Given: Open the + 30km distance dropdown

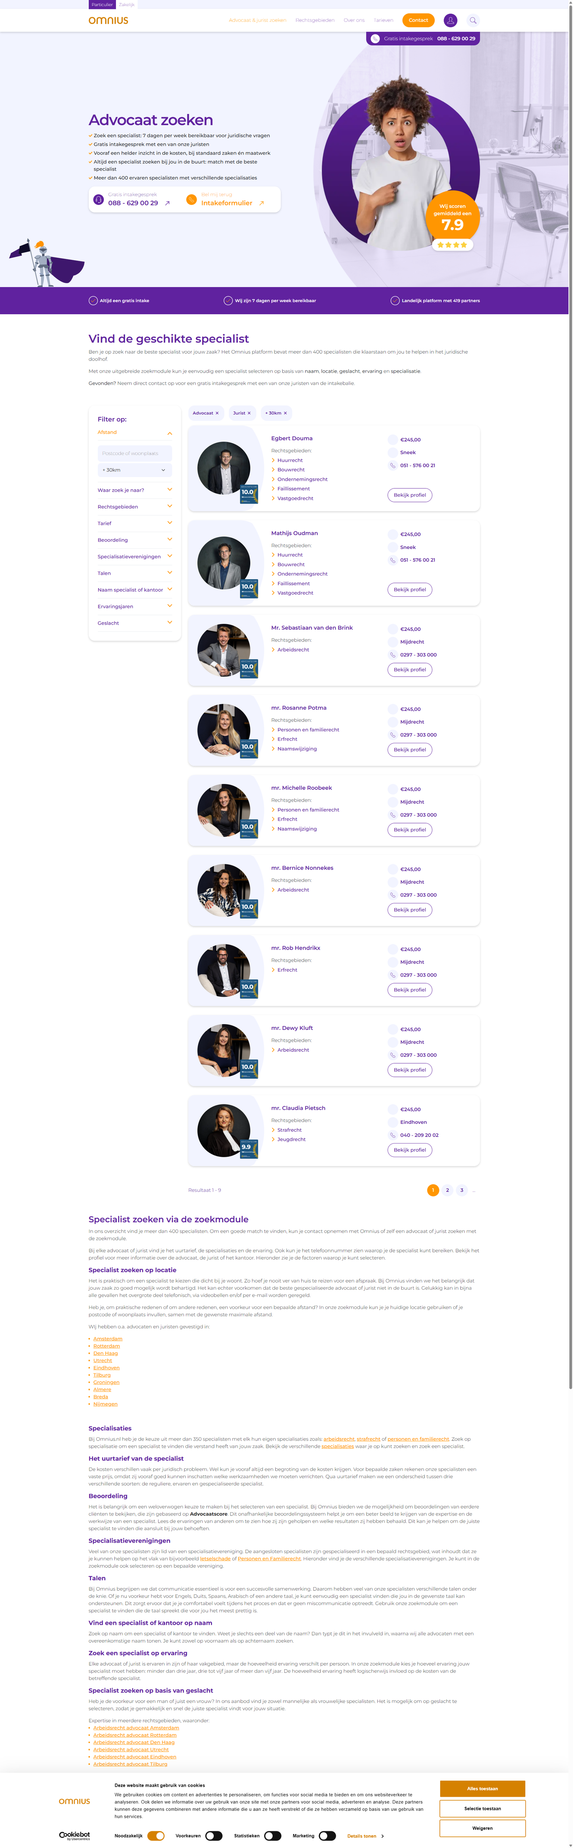Looking at the screenshot, I should tap(135, 470).
